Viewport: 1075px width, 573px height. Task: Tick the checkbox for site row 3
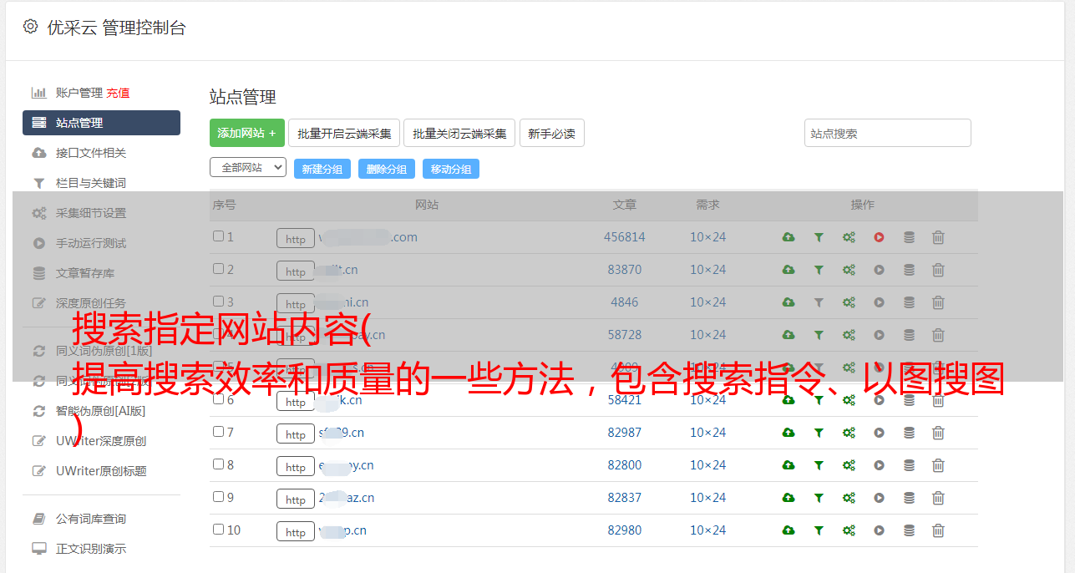point(218,302)
